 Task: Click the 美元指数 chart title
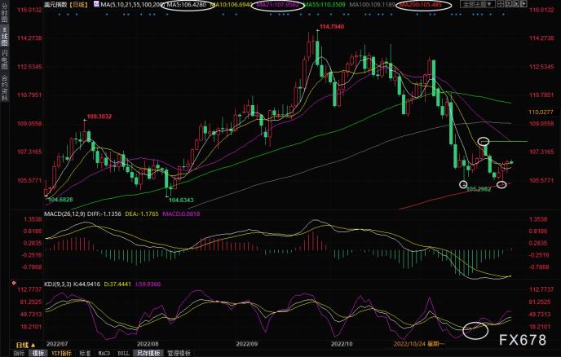(x=55, y=5)
